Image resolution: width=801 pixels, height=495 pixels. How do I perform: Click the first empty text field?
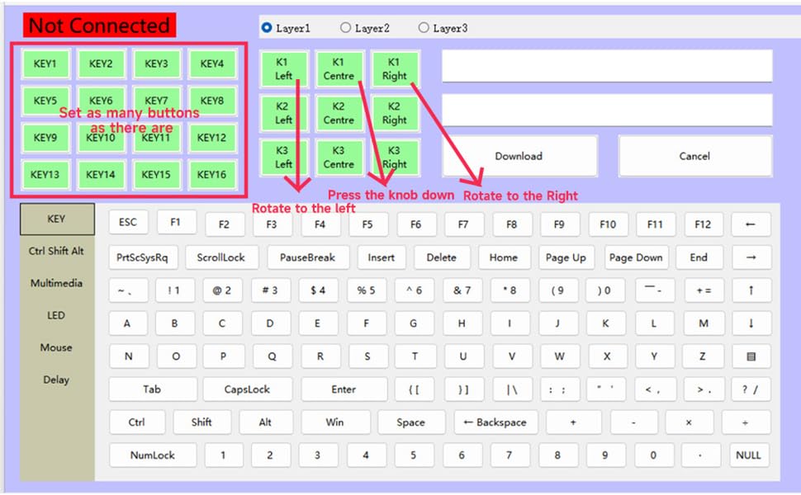607,66
